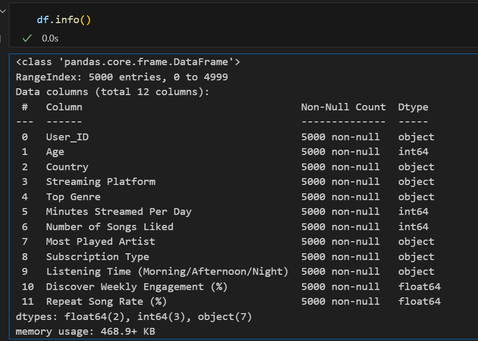478x341 pixels.
Task: Click Listening Time (Morning/Afternoon/Night) text
Action: (167, 272)
